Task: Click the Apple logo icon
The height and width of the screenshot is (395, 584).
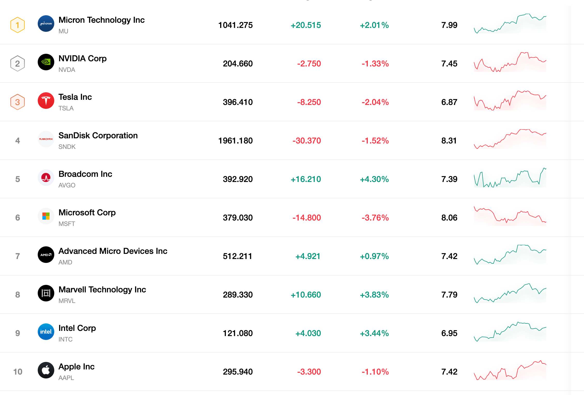Action: click(x=46, y=370)
